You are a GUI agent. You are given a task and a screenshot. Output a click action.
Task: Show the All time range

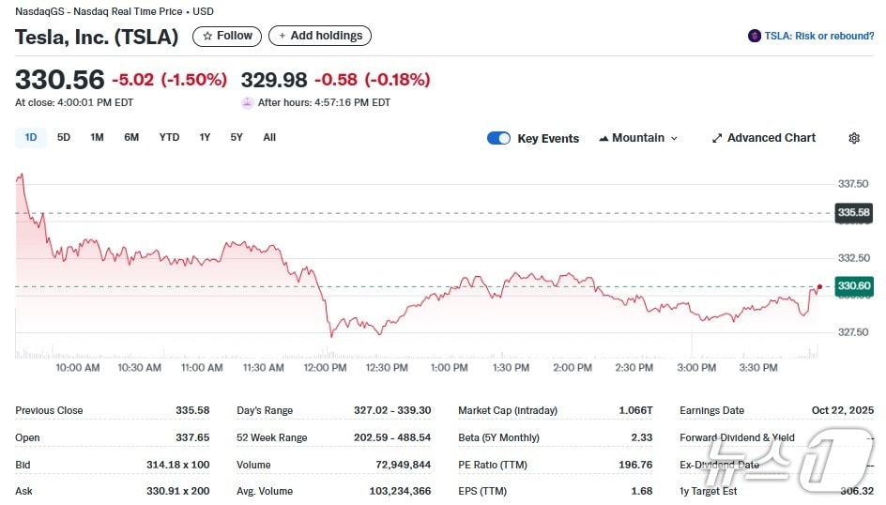269,138
